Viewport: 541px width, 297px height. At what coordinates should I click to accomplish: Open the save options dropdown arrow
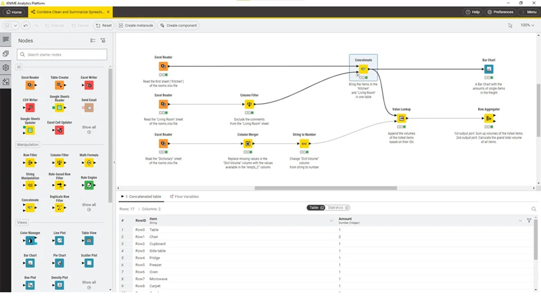15,26
